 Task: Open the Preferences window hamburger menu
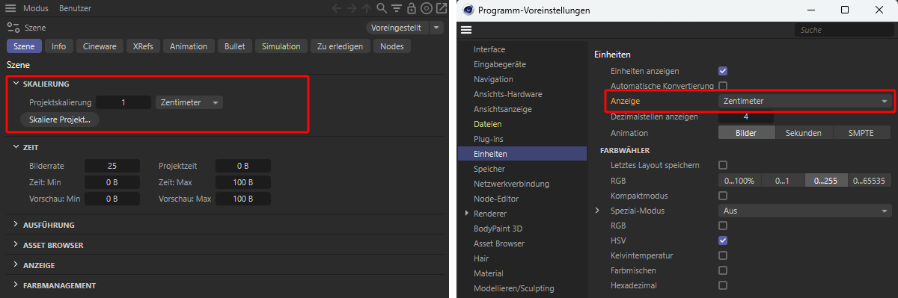point(466,30)
